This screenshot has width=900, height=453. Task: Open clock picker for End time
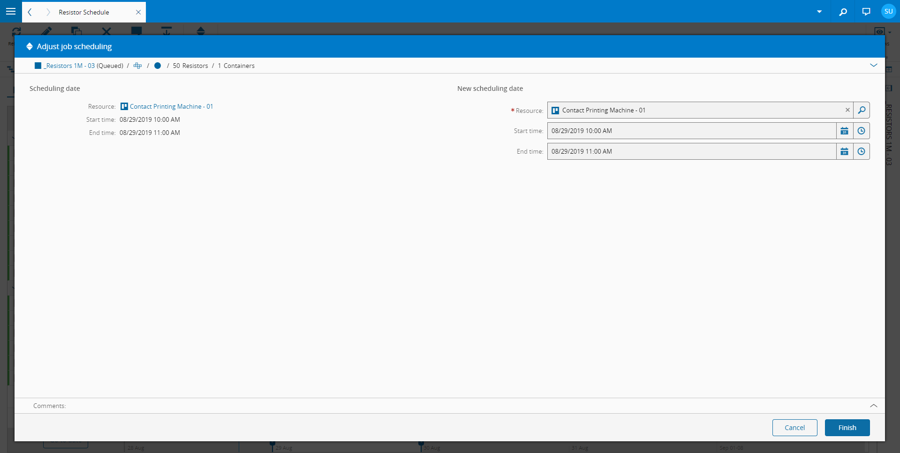click(x=861, y=151)
